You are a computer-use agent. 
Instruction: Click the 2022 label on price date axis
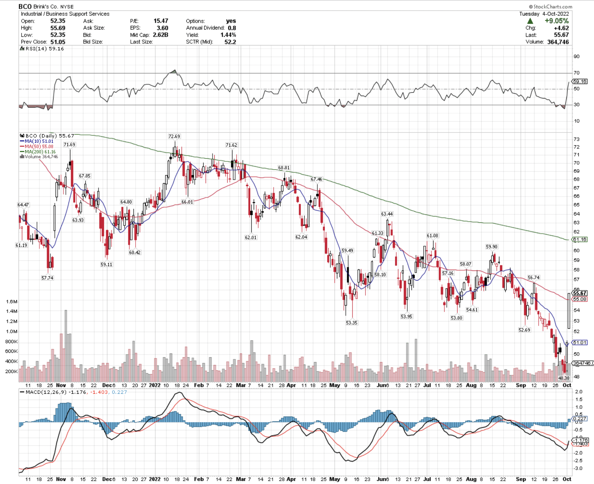[x=155, y=385]
